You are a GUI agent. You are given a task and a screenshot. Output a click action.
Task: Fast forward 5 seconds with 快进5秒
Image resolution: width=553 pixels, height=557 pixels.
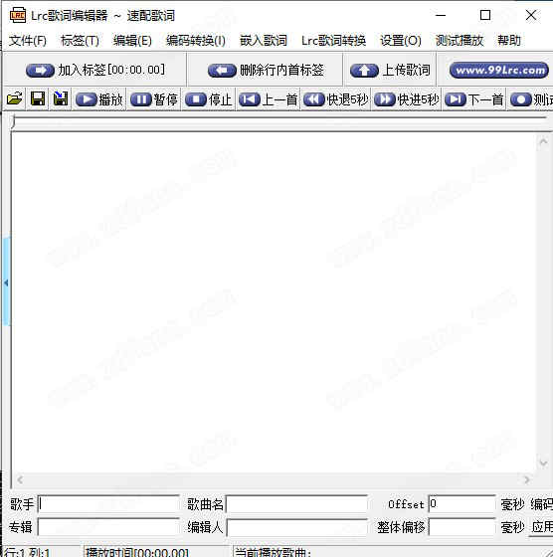(x=407, y=99)
